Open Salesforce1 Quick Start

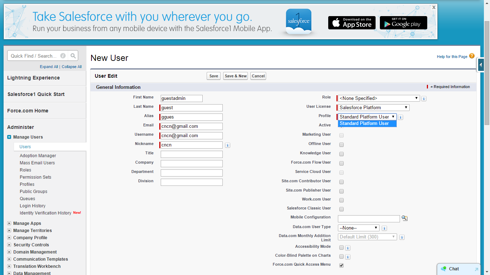(x=36, y=94)
